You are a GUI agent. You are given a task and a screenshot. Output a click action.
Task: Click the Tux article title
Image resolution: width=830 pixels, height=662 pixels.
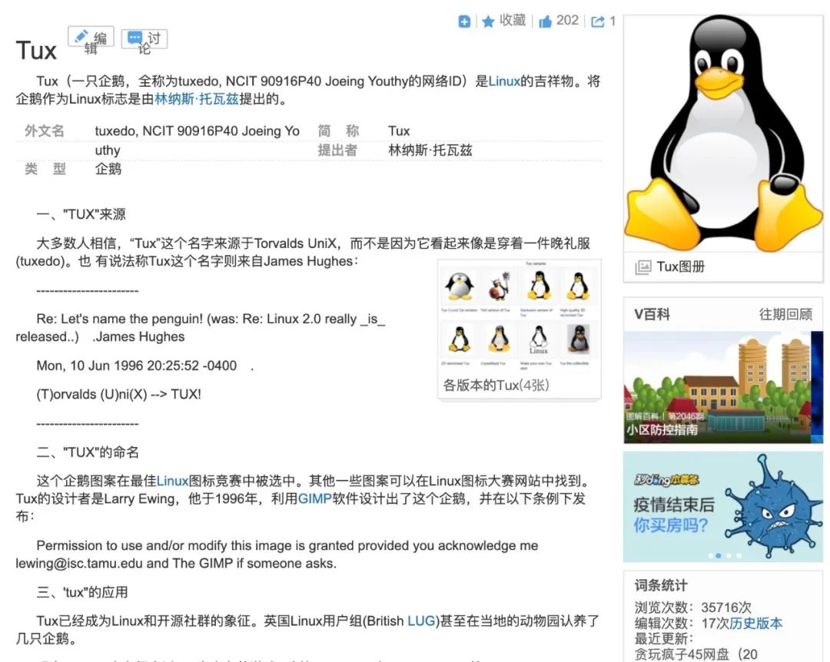(x=36, y=51)
